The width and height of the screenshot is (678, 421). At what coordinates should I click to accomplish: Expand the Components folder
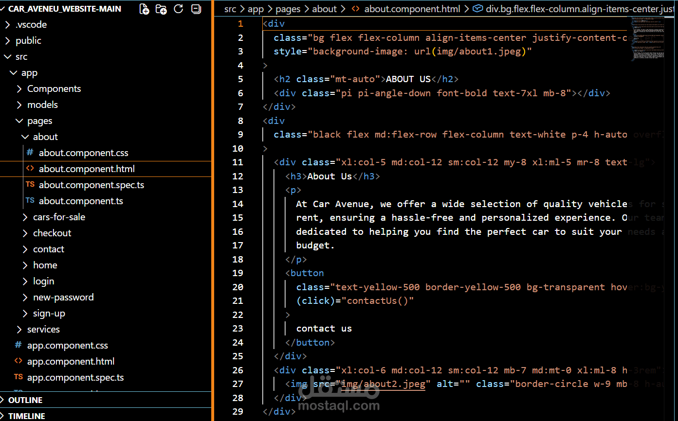[x=54, y=88]
